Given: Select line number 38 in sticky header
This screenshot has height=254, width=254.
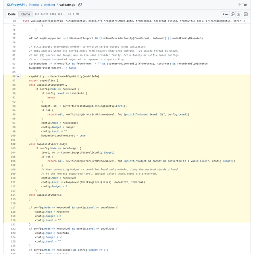Looking at the screenshot, I should tap(14, 21).
